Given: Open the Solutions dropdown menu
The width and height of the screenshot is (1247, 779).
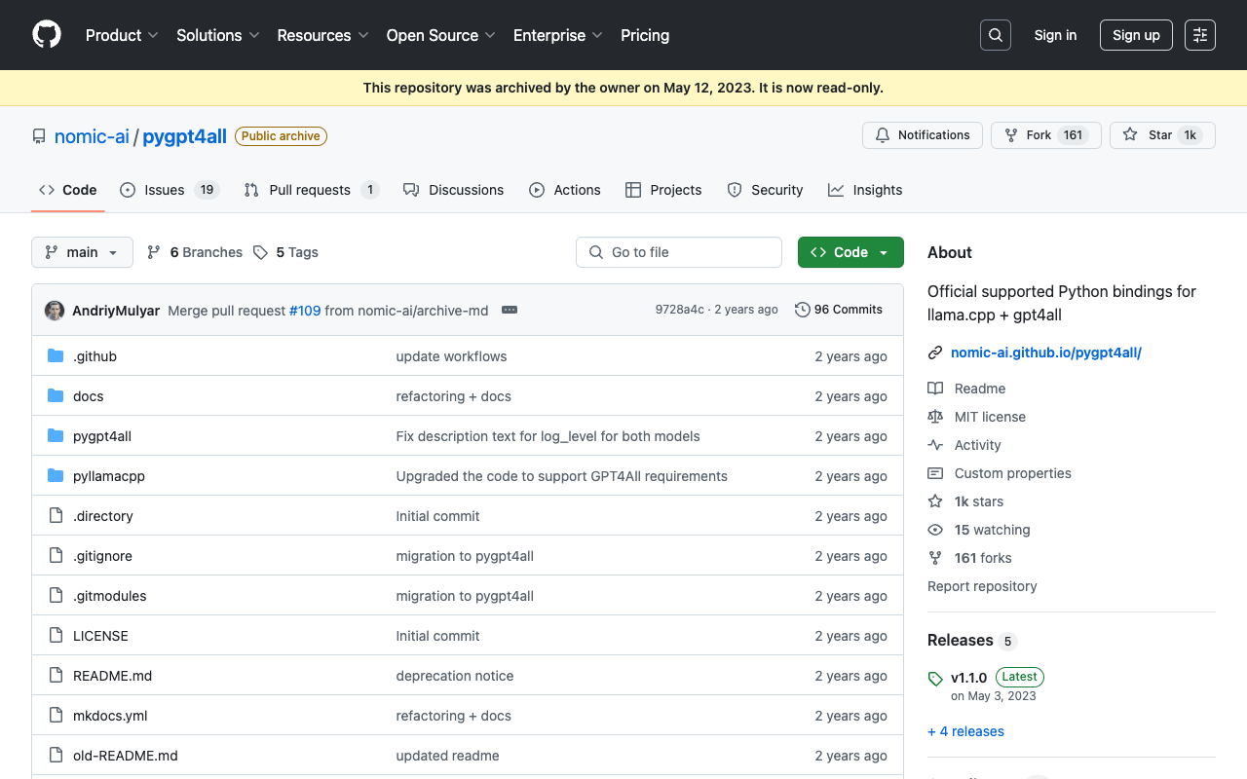Looking at the screenshot, I should (x=218, y=35).
